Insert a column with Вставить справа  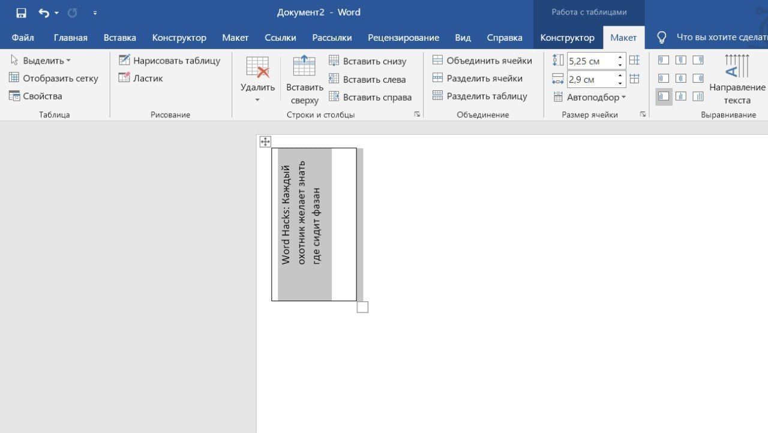[x=370, y=97]
